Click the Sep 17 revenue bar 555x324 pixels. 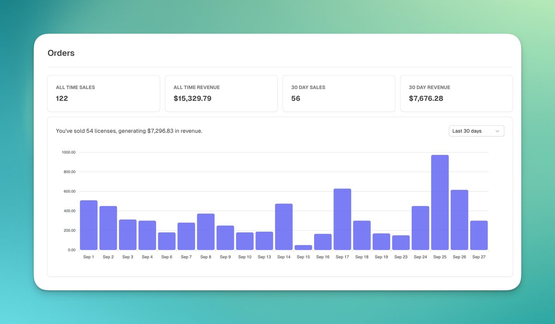click(x=342, y=219)
